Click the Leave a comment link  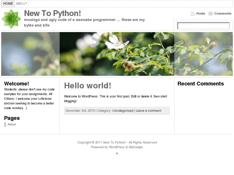click(148, 111)
